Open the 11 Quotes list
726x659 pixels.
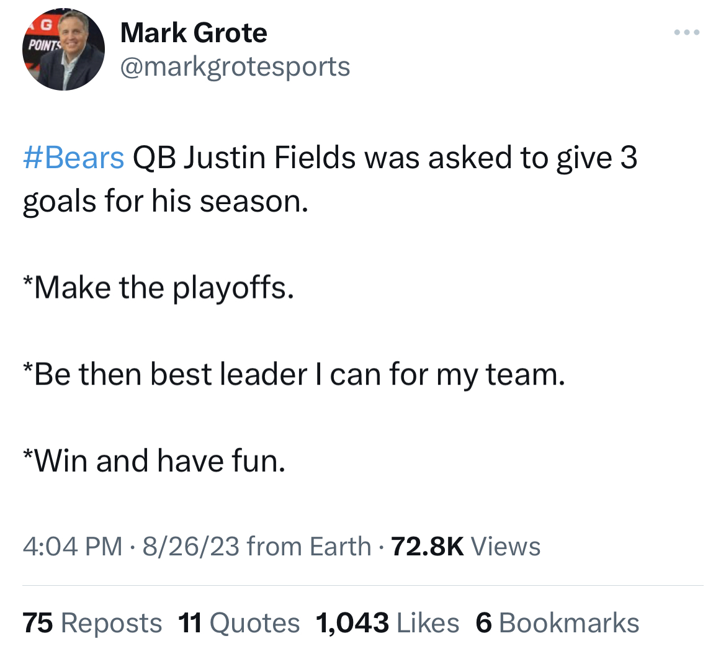[239, 623]
